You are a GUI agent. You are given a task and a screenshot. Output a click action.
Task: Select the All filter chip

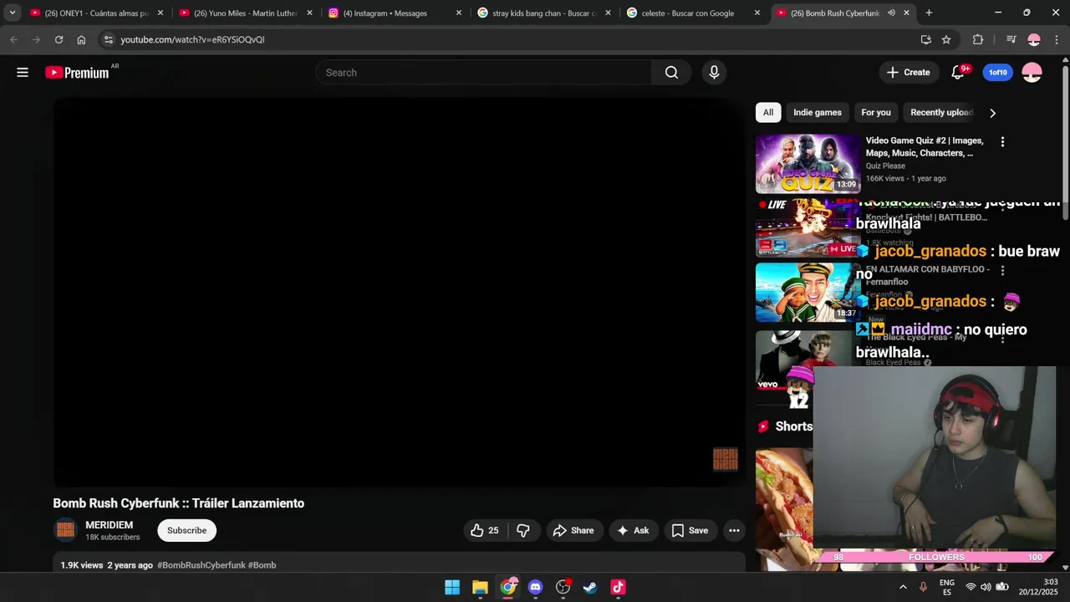coord(768,113)
